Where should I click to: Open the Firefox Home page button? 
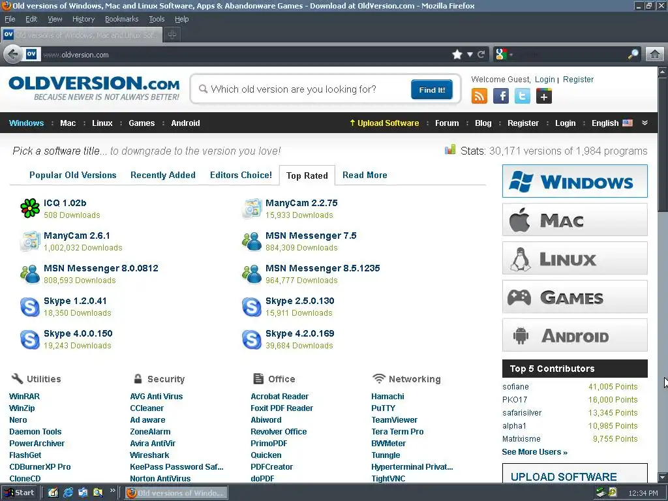click(x=655, y=55)
